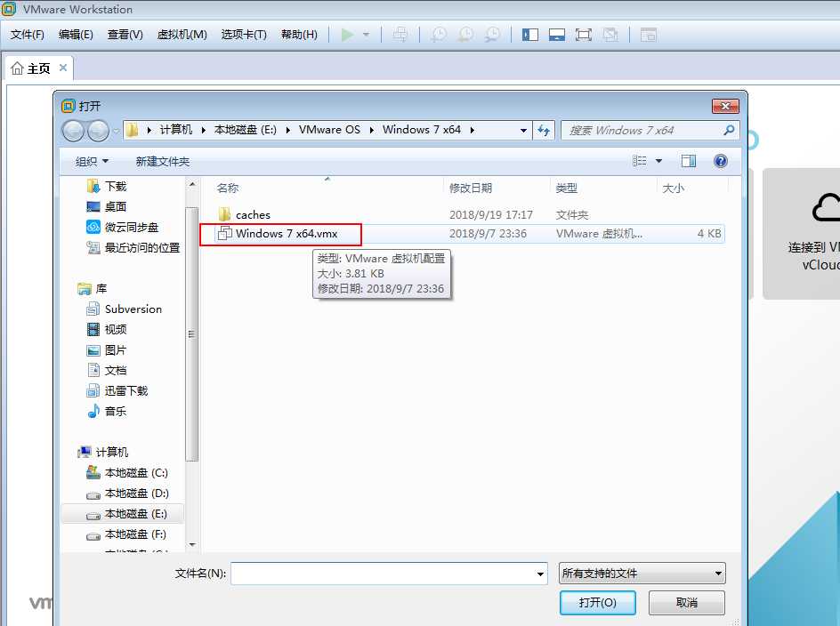Image resolution: width=840 pixels, height=626 pixels.
Task: Open the 查看(V) menu
Action: point(125,35)
